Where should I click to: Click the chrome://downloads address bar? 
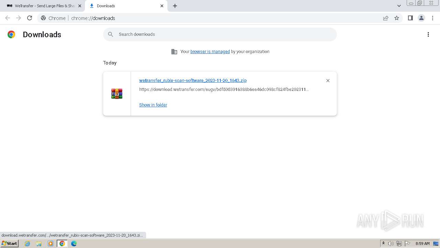[220, 18]
